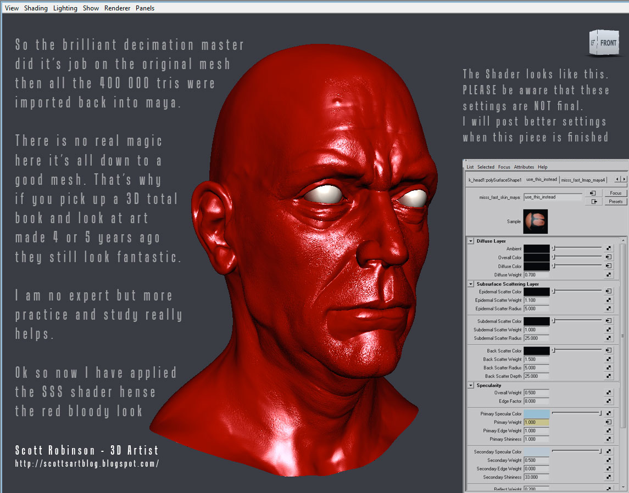Click the Primary Specular Color slider
The height and width of the screenshot is (493, 629).
tap(577, 413)
